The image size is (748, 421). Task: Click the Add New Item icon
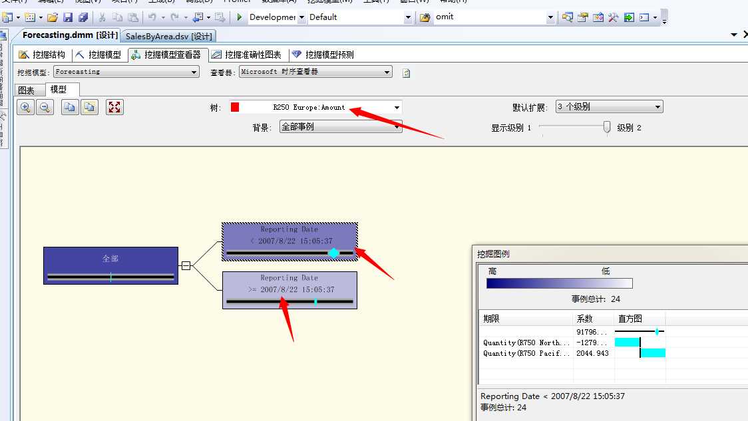pos(30,18)
